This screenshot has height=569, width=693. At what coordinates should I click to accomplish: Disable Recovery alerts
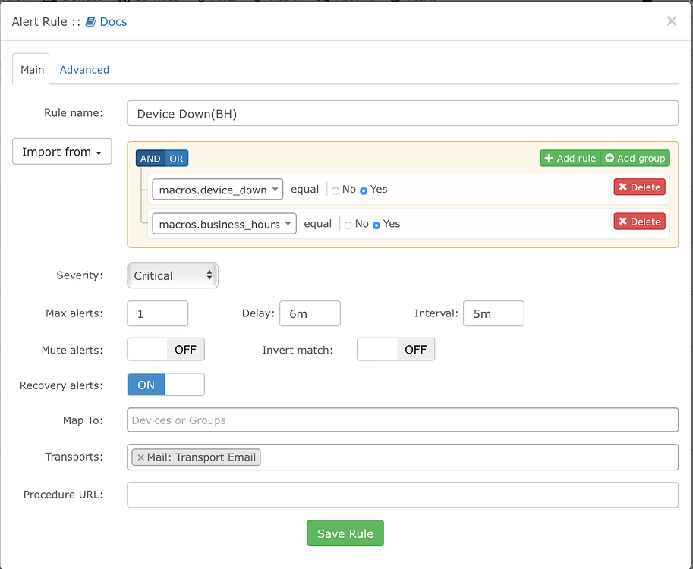165,385
